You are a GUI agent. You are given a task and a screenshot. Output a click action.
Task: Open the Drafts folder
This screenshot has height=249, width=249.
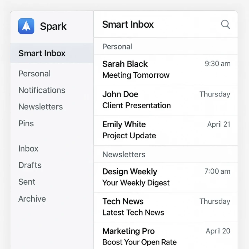[x=30, y=165]
